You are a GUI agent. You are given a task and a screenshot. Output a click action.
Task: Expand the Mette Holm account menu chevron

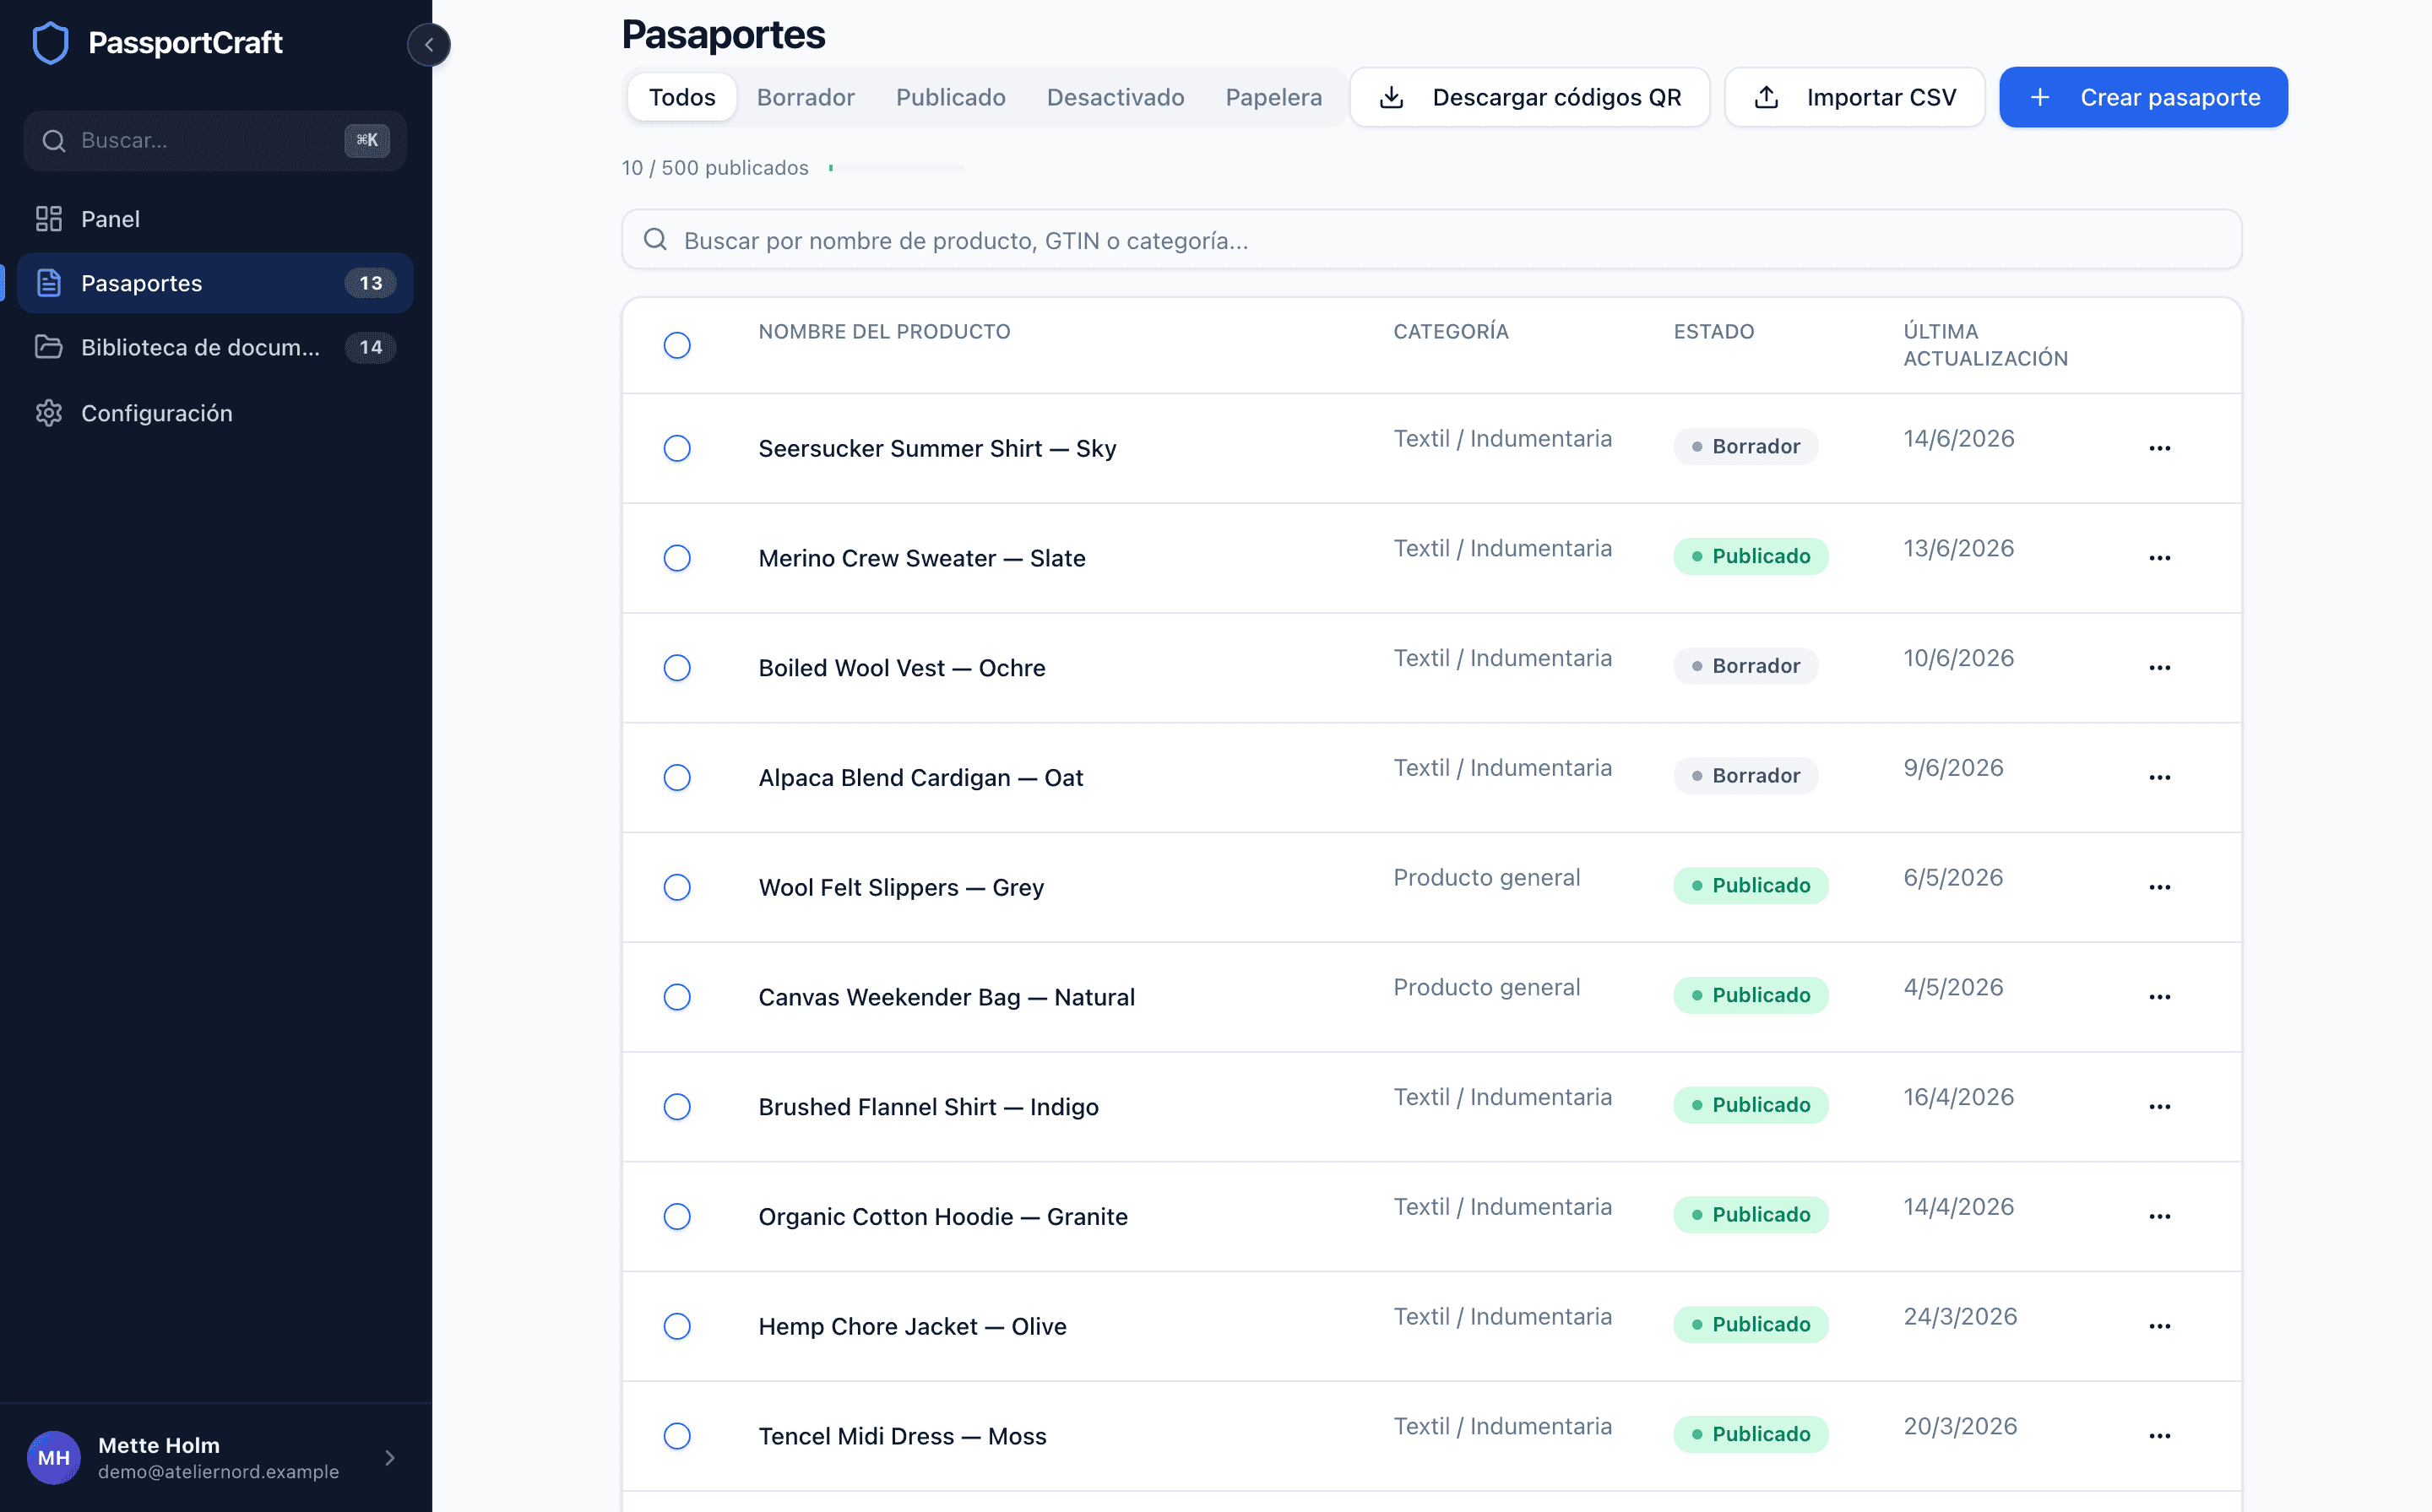pos(390,1458)
